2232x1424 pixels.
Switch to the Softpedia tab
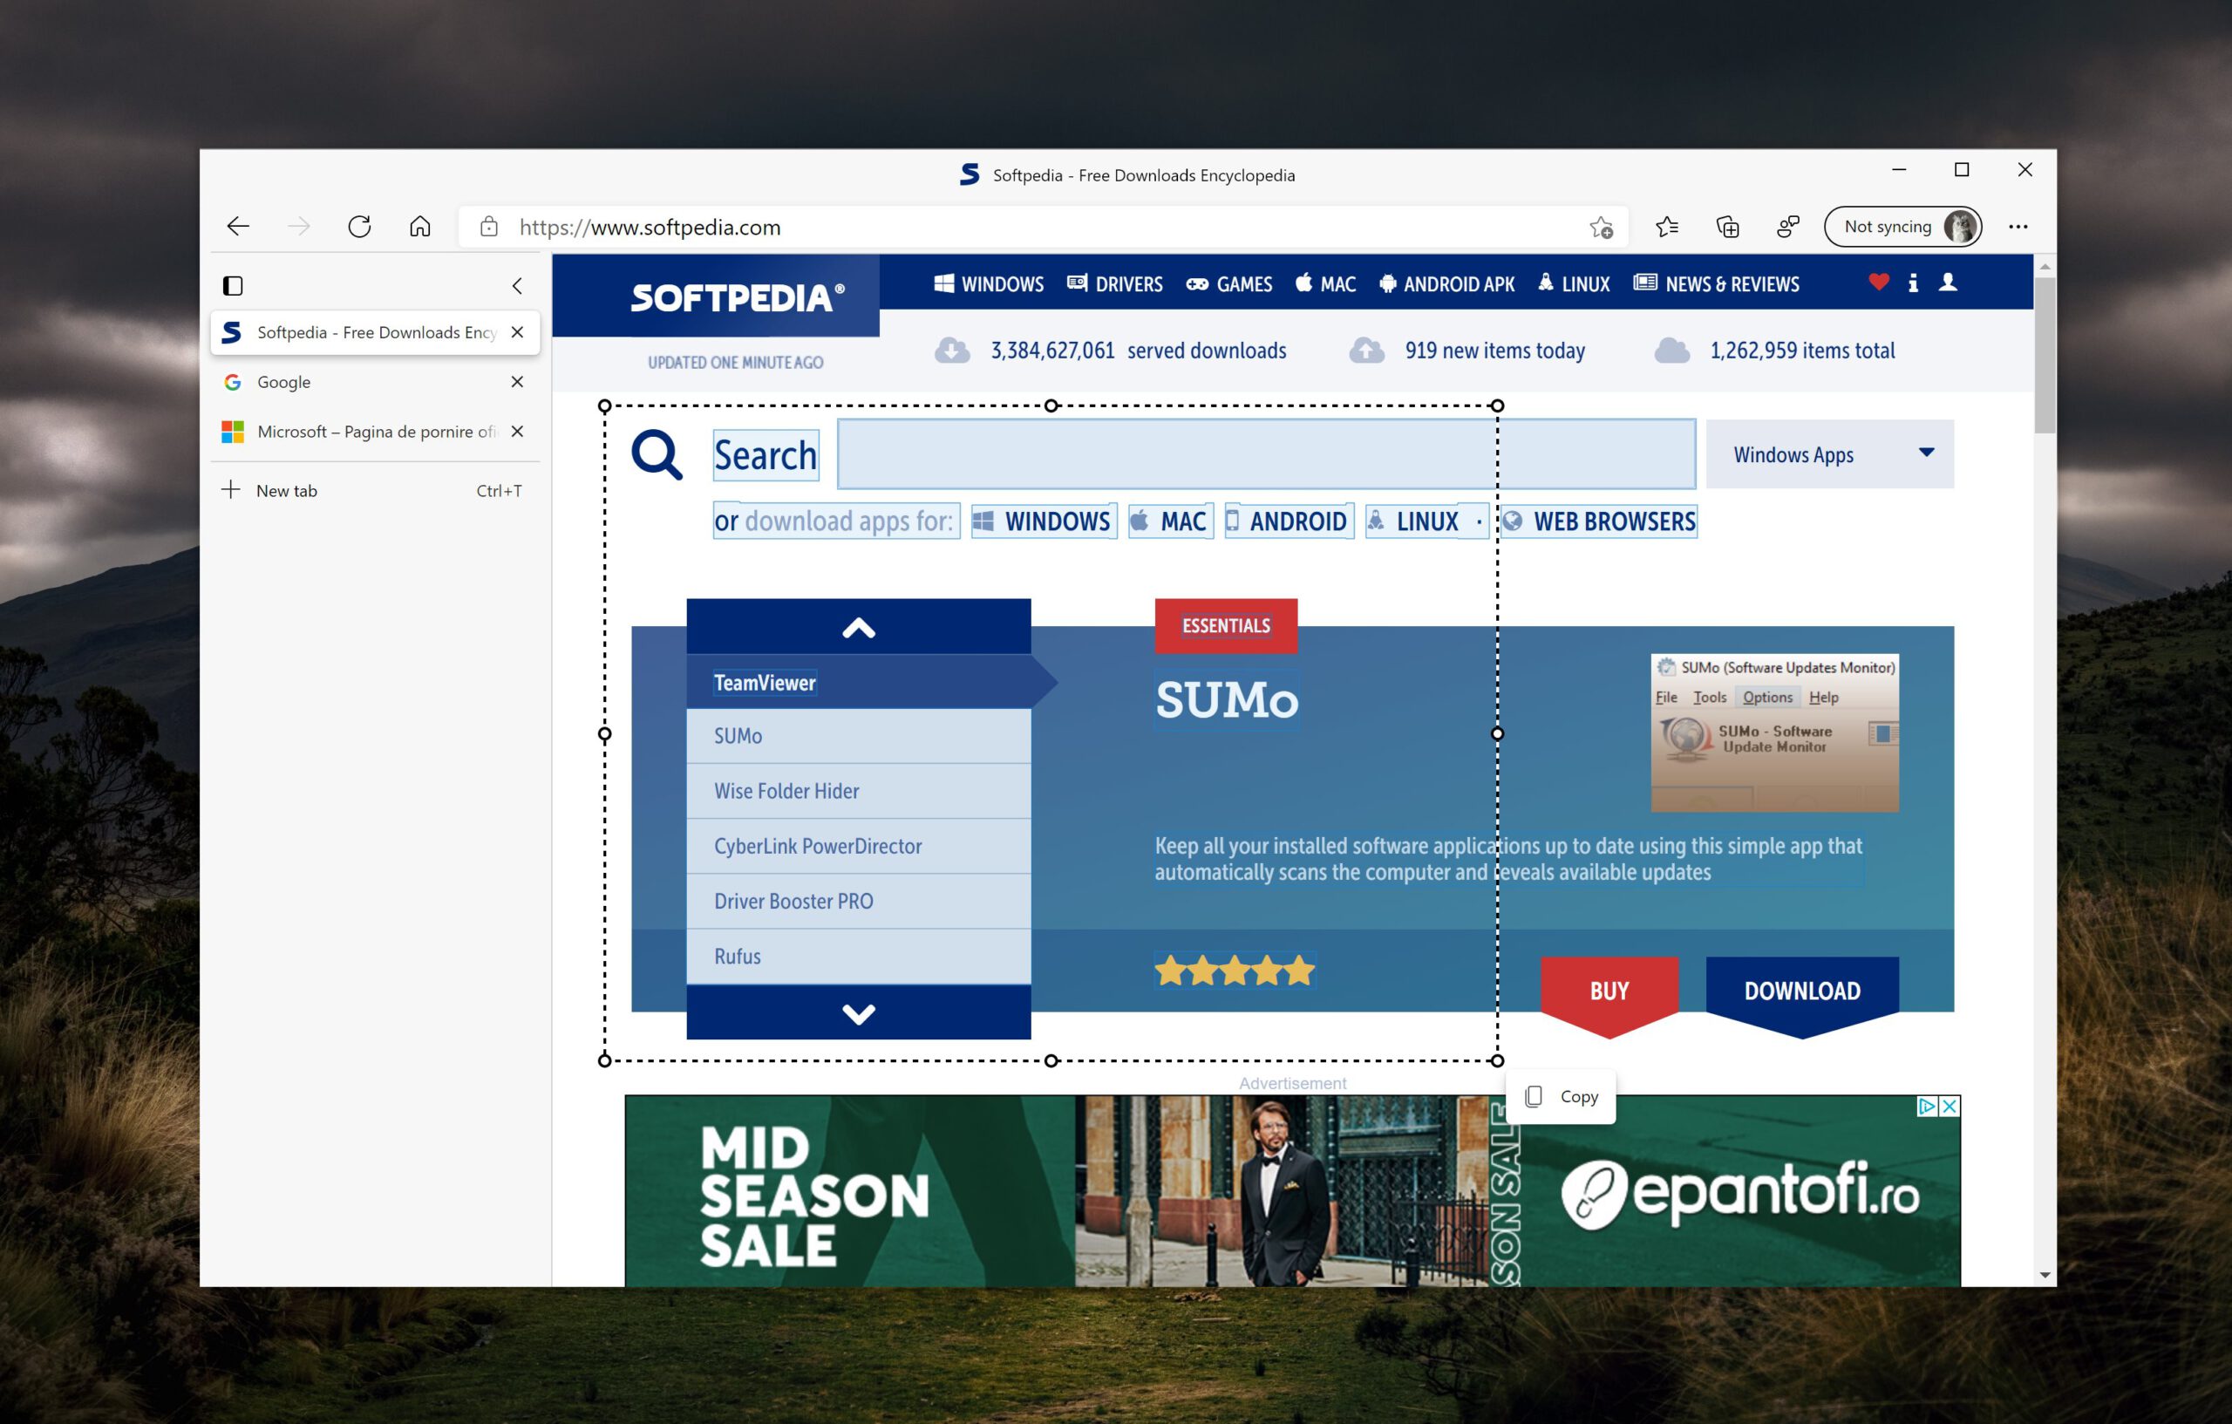pos(375,332)
